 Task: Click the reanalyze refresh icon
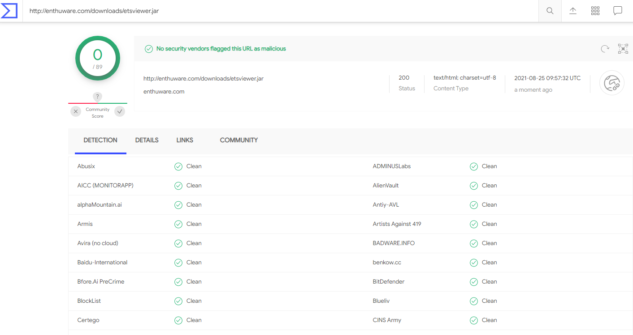coord(605,49)
